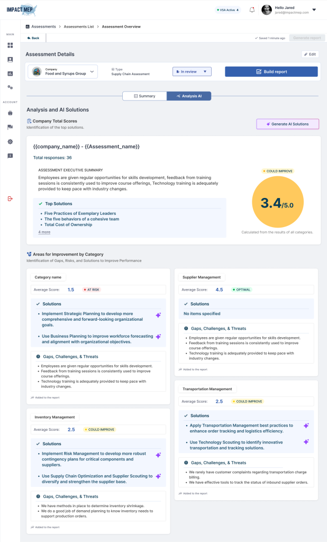Open the notifications bell

coord(252,10)
